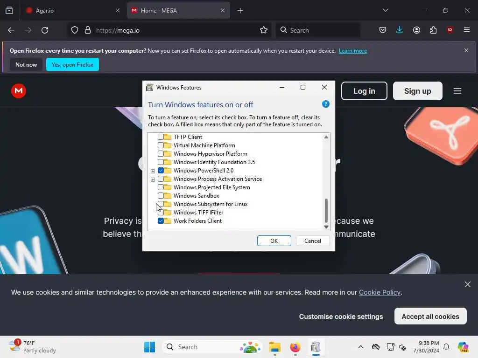Select the Home - MEGA tab
478x358 pixels.
click(179, 11)
